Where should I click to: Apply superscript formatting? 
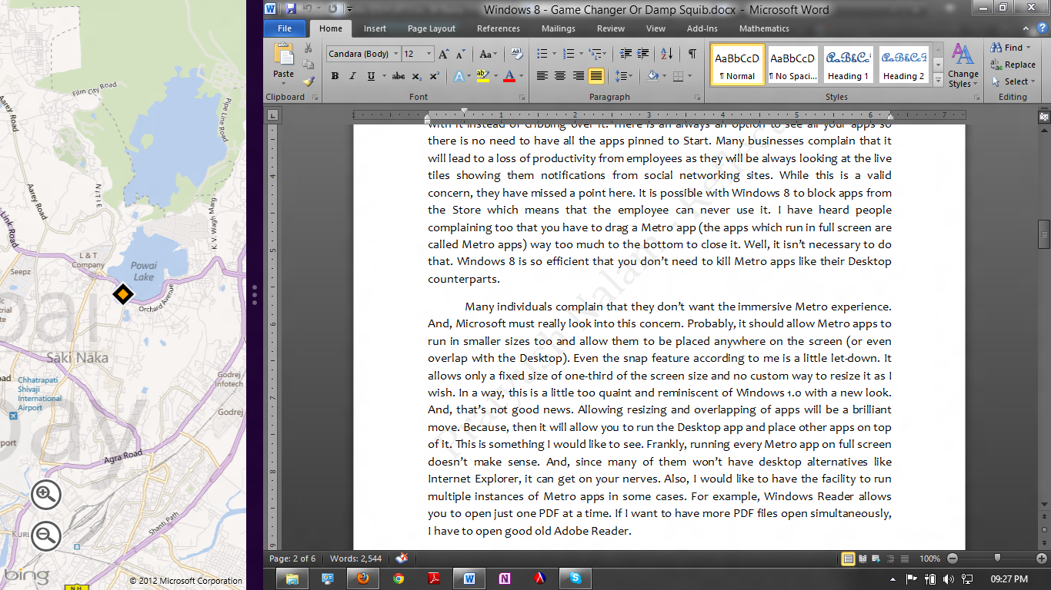click(x=435, y=76)
